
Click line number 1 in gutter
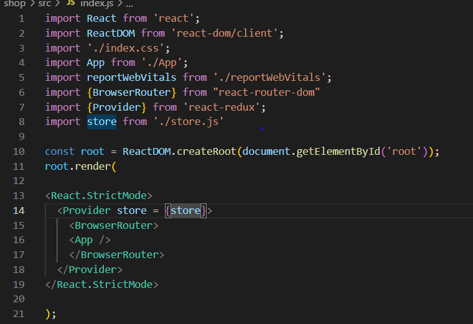click(21, 19)
